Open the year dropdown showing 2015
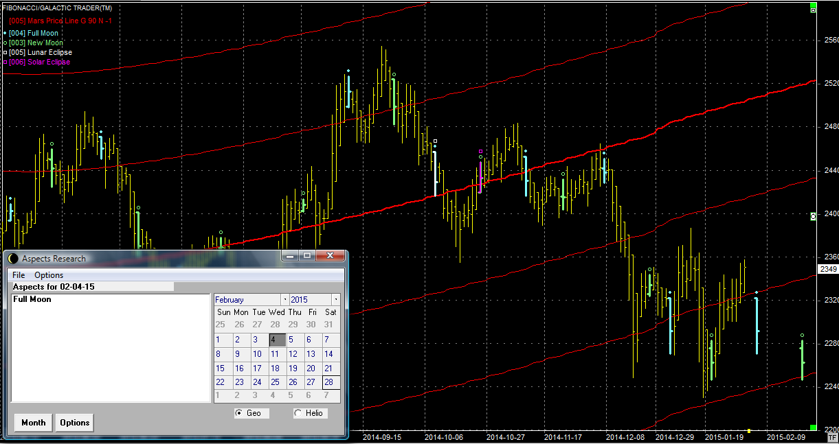This screenshot has height=444, width=839. click(x=335, y=300)
